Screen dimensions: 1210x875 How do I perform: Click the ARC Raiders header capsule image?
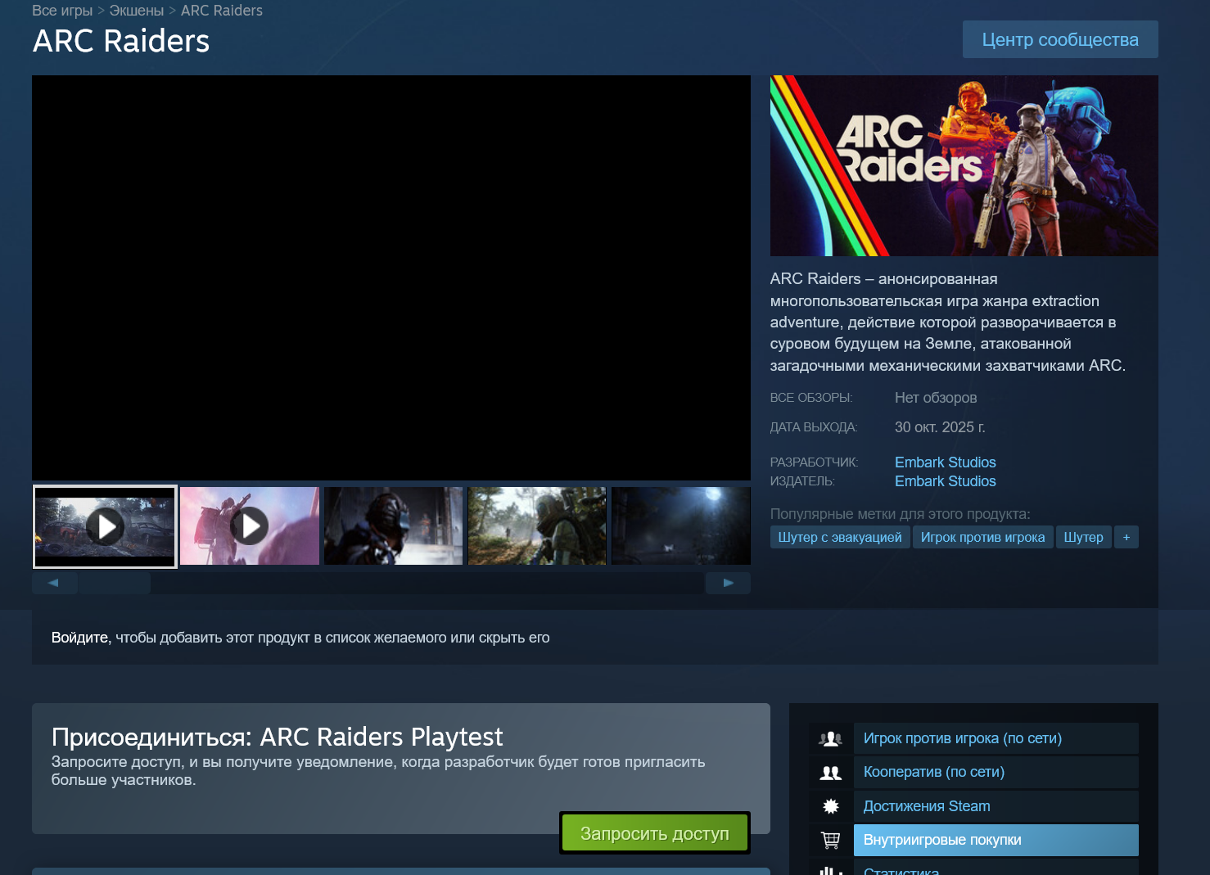964,165
